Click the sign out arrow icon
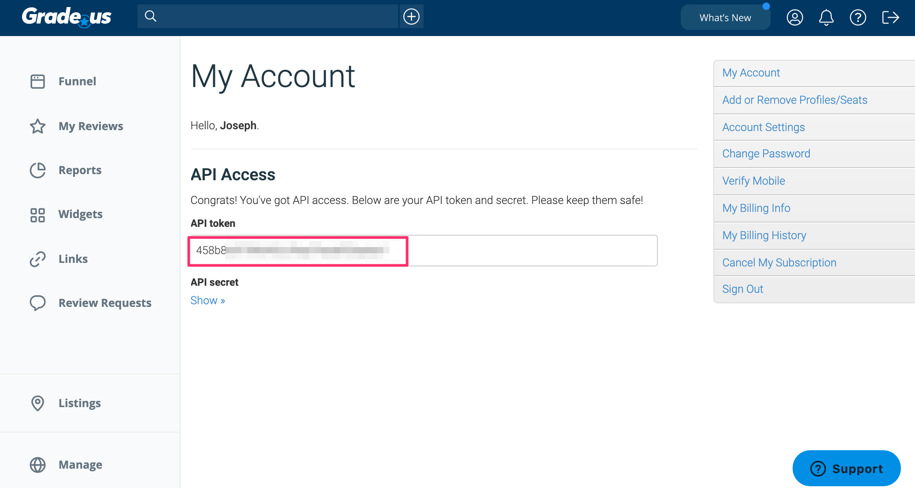The height and width of the screenshot is (488, 915). coord(890,18)
